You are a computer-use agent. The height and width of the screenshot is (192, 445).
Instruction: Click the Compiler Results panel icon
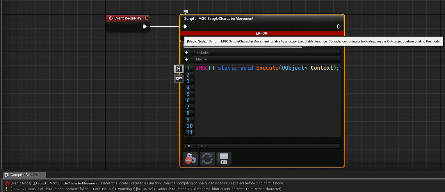[6, 175]
